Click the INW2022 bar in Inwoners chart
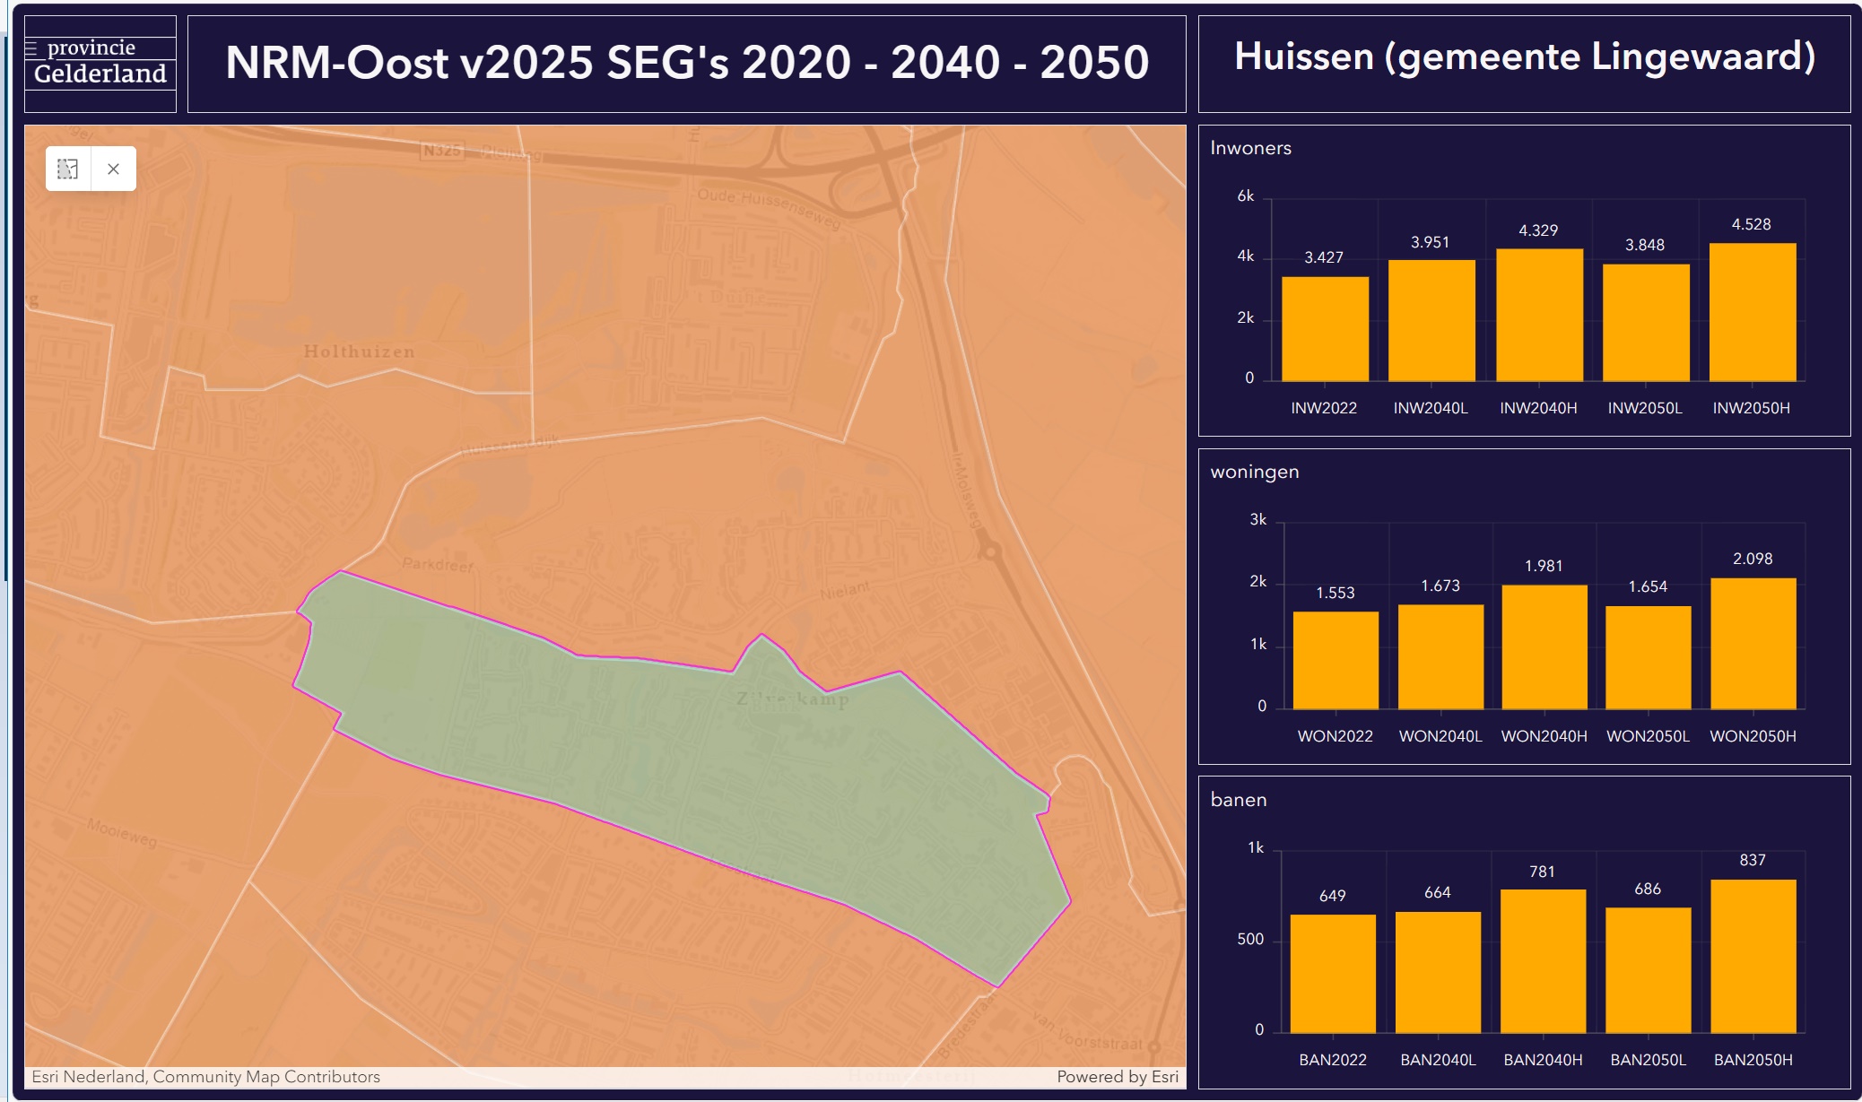Screen dimensions: 1862x1102 [x=1325, y=329]
